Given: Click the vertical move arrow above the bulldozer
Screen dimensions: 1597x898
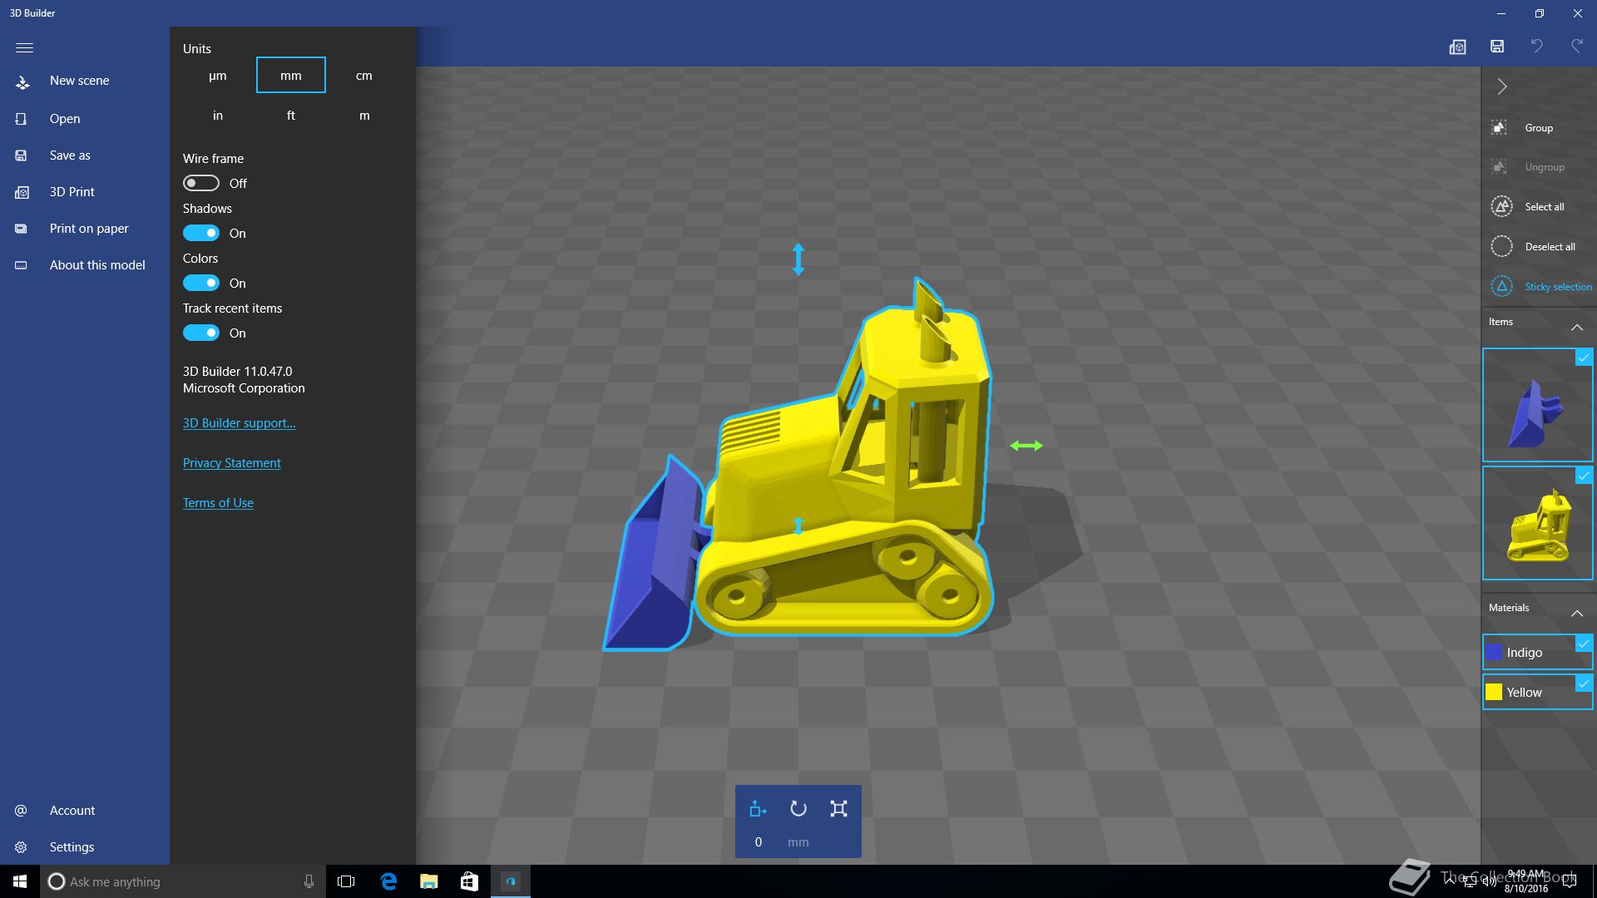Looking at the screenshot, I should click(798, 259).
